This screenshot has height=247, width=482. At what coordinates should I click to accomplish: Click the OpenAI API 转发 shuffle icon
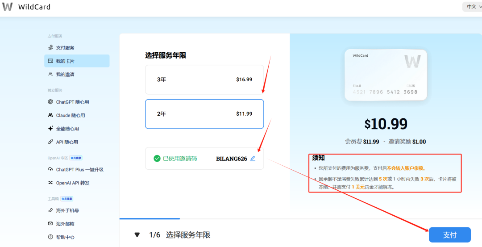pos(51,183)
